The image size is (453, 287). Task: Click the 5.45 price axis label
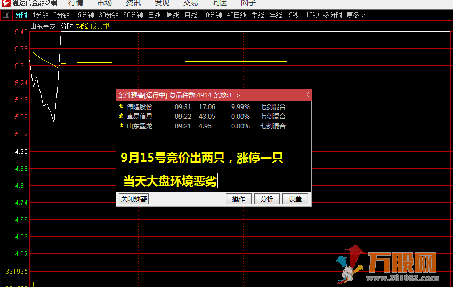coord(21,32)
